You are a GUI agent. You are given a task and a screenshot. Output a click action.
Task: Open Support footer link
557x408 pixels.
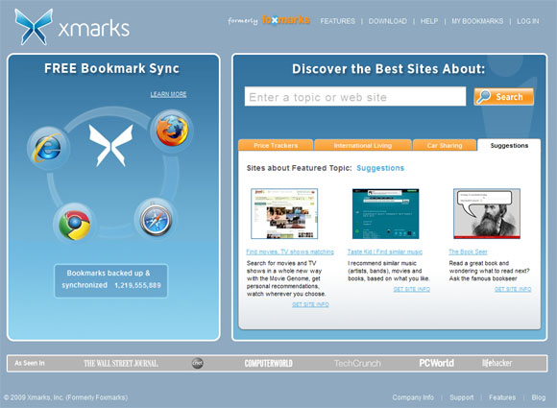click(x=461, y=397)
